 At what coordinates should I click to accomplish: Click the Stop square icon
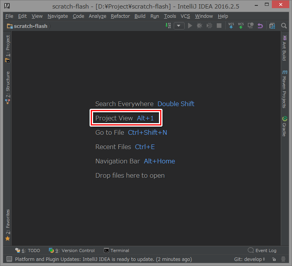(x=219, y=26)
